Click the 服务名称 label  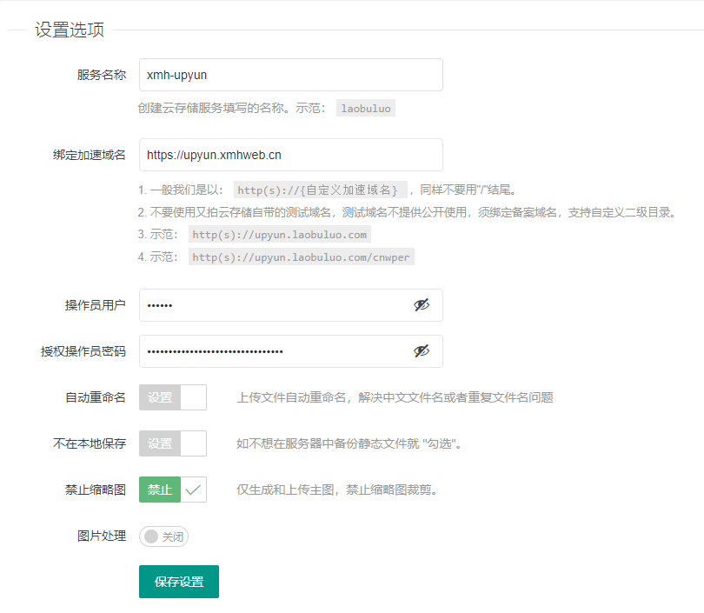coord(102,75)
